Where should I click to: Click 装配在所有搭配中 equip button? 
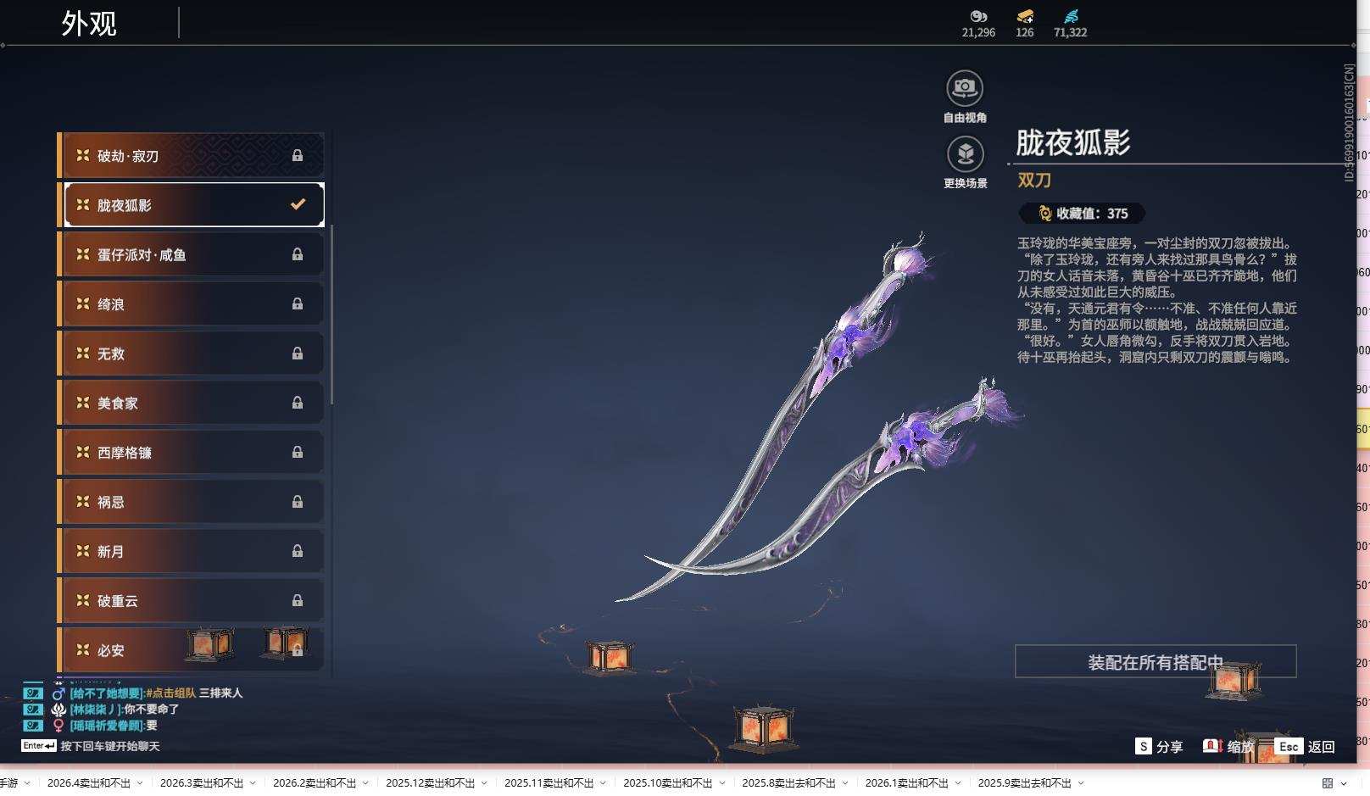(x=1156, y=662)
